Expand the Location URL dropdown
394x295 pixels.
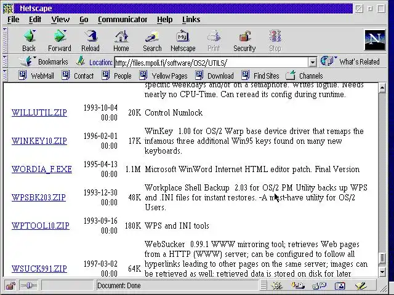[x=312, y=62]
